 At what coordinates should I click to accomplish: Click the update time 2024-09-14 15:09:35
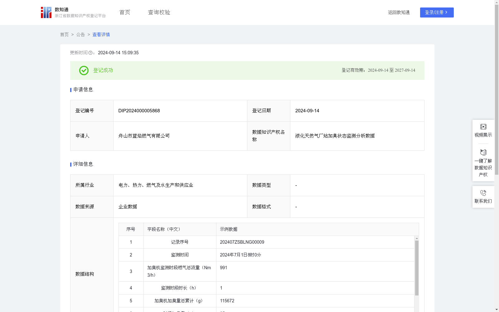tap(118, 53)
